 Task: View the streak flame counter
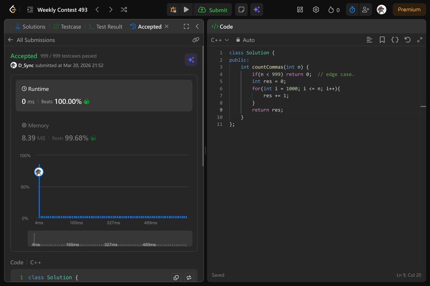334,10
